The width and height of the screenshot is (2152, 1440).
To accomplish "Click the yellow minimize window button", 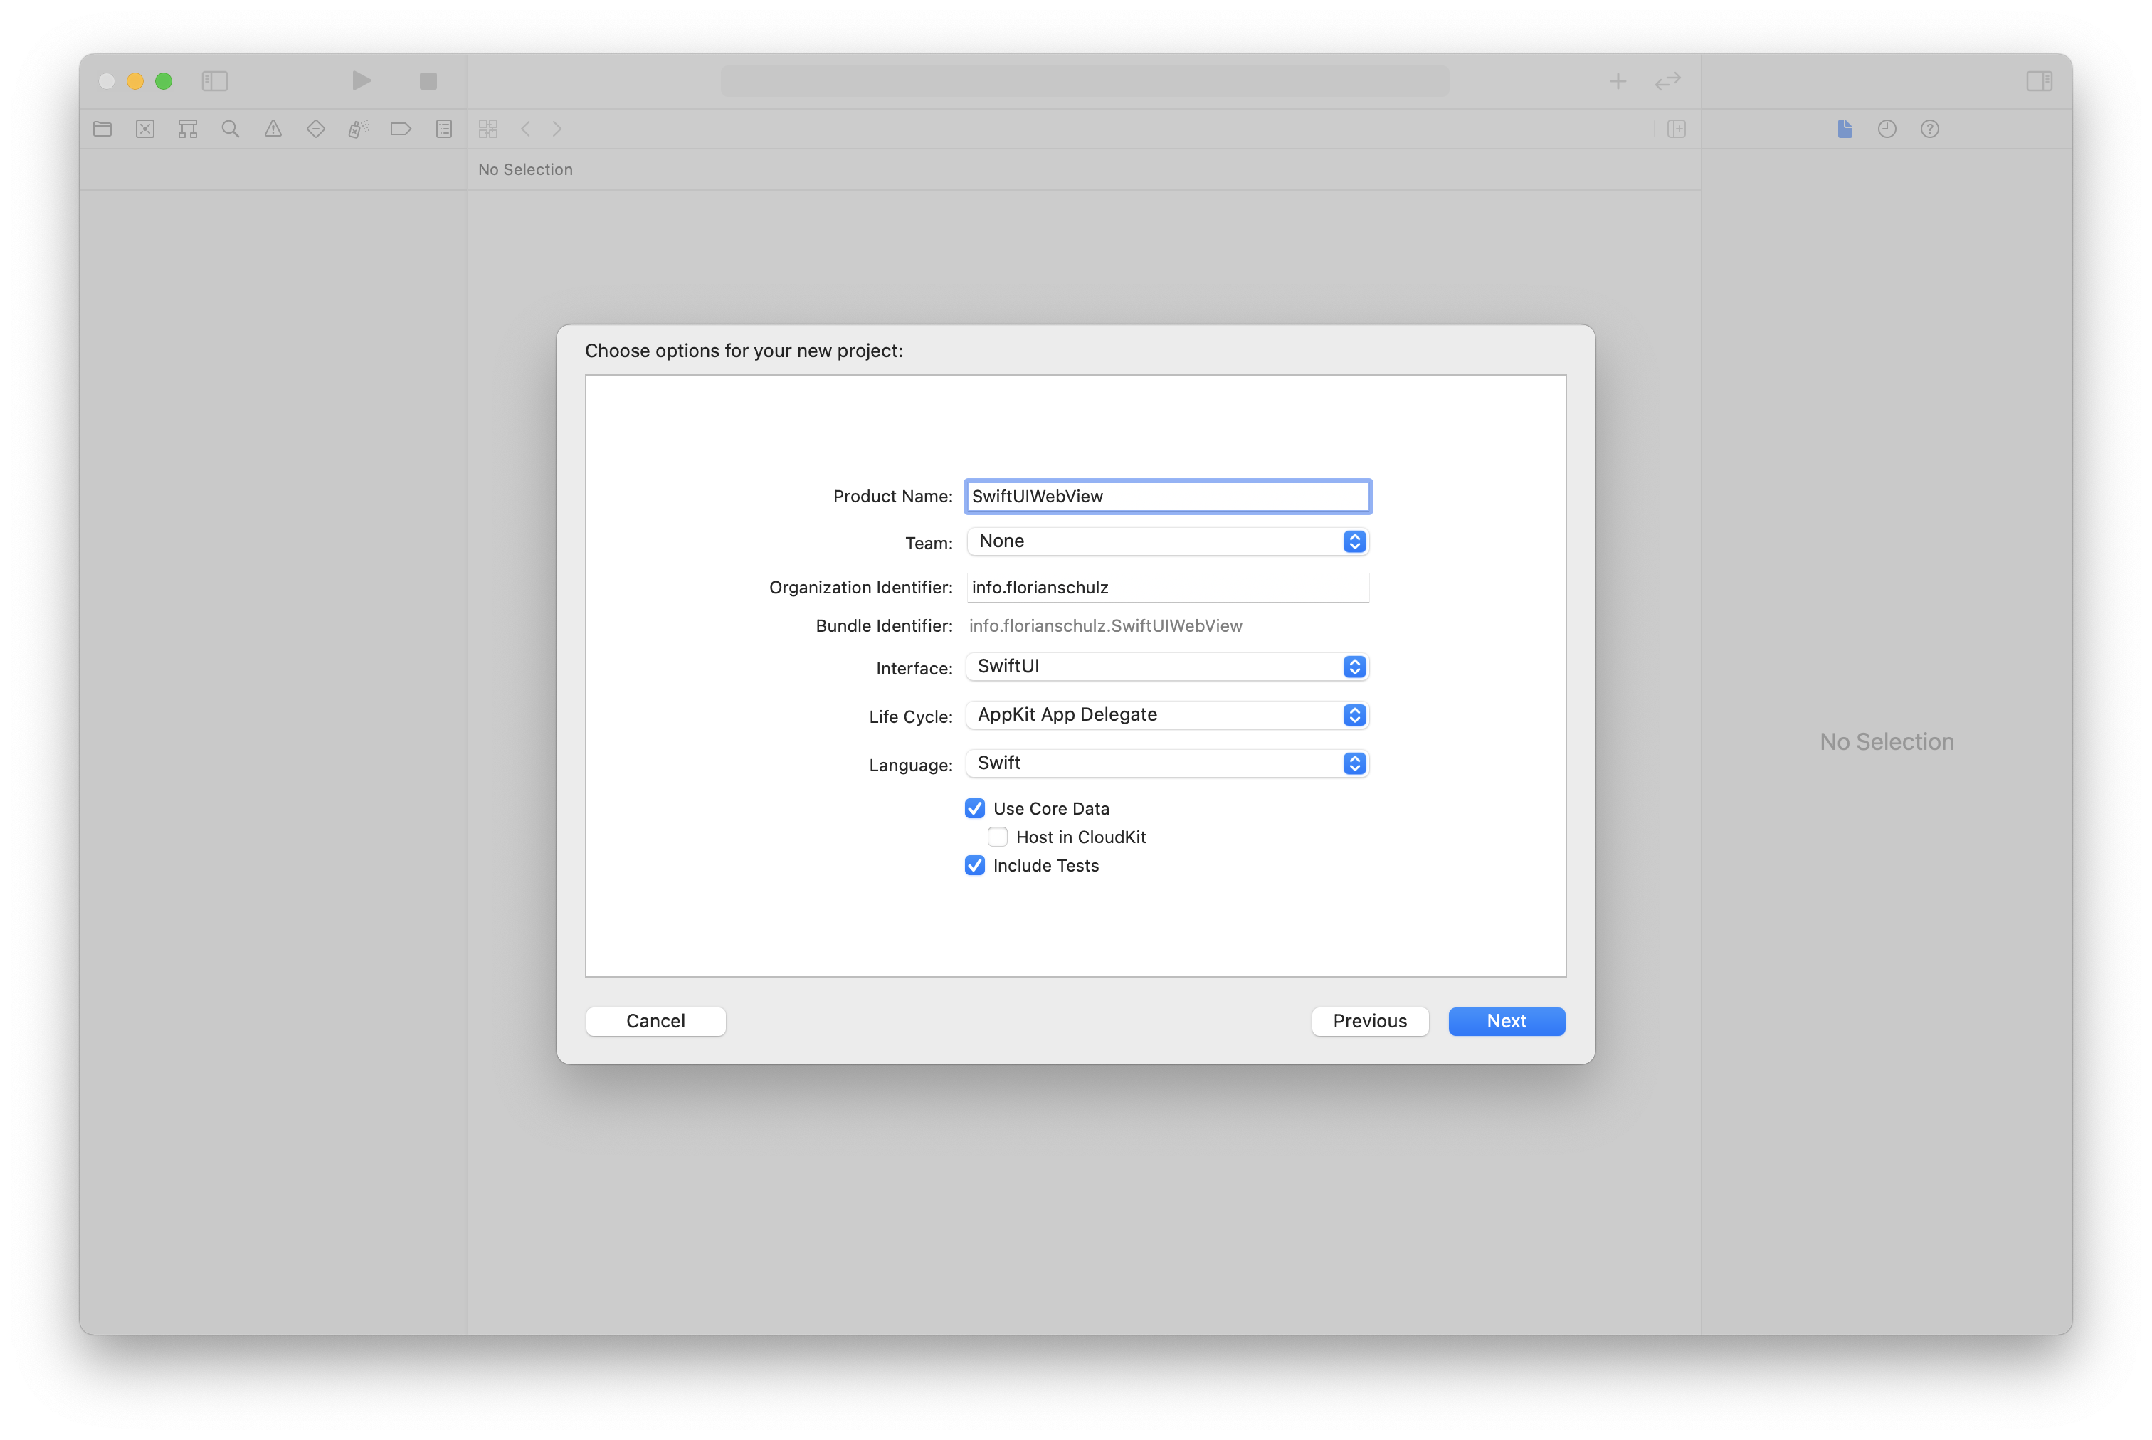I will (135, 81).
